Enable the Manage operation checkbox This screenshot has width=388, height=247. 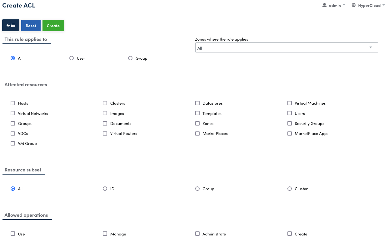pyautogui.click(x=105, y=234)
